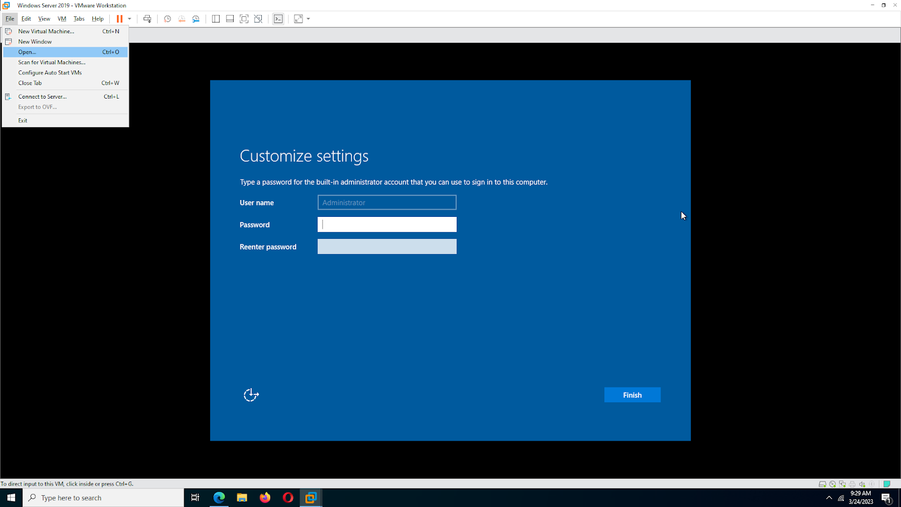901x507 pixels.
Task: Toggle the console view icon
Action: [x=278, y=19]
